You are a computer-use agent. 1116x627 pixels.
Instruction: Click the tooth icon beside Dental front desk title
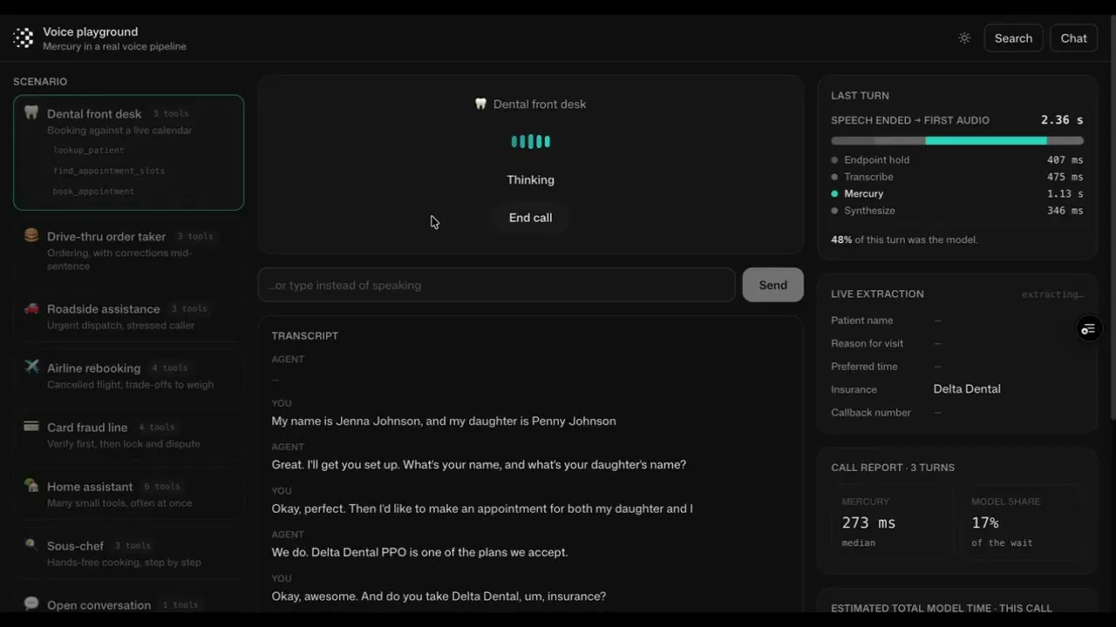[x=480, y=104]
